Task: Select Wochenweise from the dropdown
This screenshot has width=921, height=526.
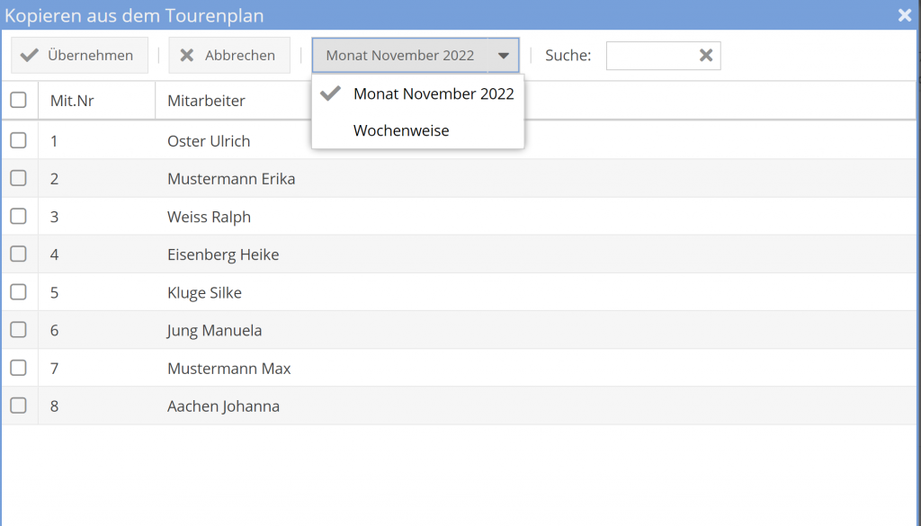Action: coord(401,129)
